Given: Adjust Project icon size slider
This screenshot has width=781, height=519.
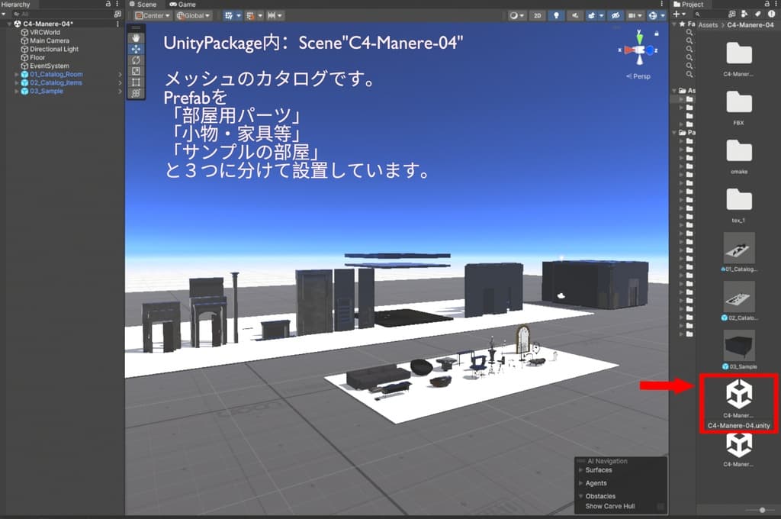Looking at the screenshot, I should (762, 510).
